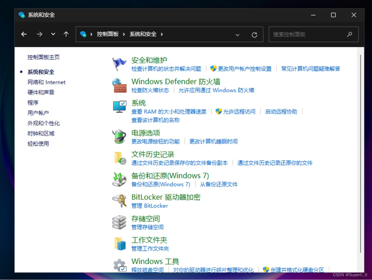Expand the root chevron before 控制面板
The width and height of the screenshot is (372, 280).
click(x=91, y=34)
